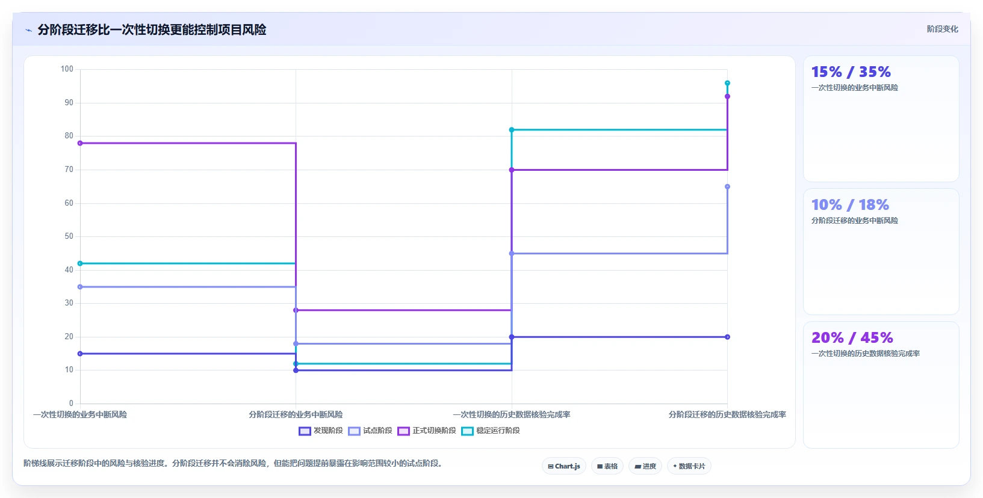
Task: Click the 15% / 35% value card
Action: pyautogui.click(x=881, y=119)
